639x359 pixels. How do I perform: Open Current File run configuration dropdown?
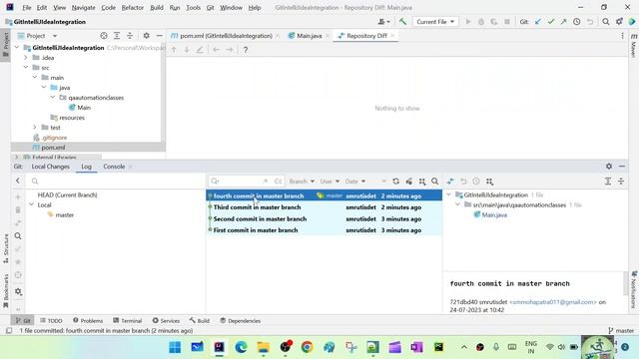435,22
